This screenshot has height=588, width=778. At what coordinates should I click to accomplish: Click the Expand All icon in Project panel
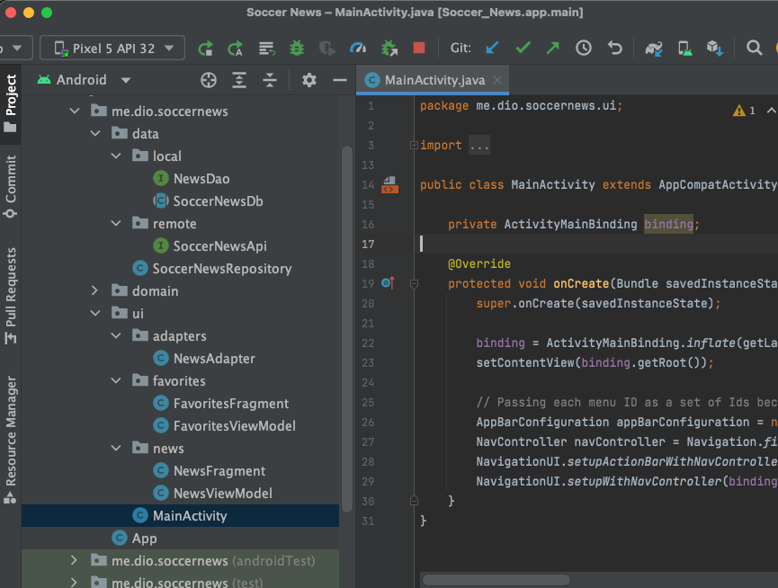pyautogui.click(x=239, y=80)
